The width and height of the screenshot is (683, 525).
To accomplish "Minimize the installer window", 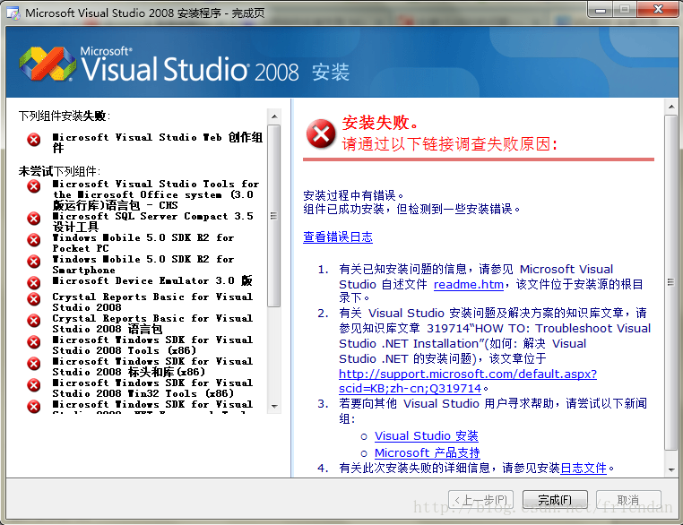I will point(601,10).
